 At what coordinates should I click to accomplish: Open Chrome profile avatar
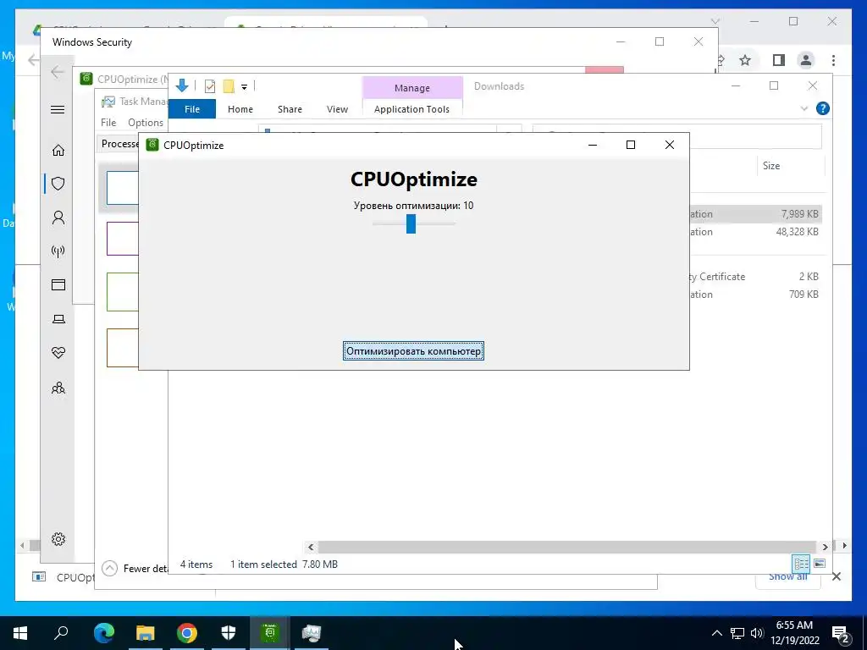coord(806,60)
